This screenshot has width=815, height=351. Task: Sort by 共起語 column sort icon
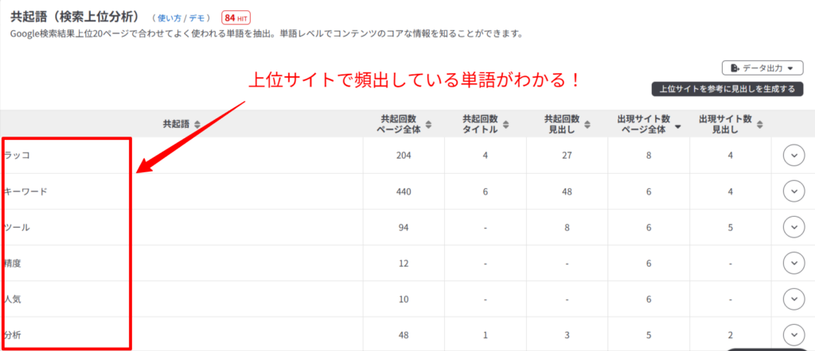click(197, 124)
